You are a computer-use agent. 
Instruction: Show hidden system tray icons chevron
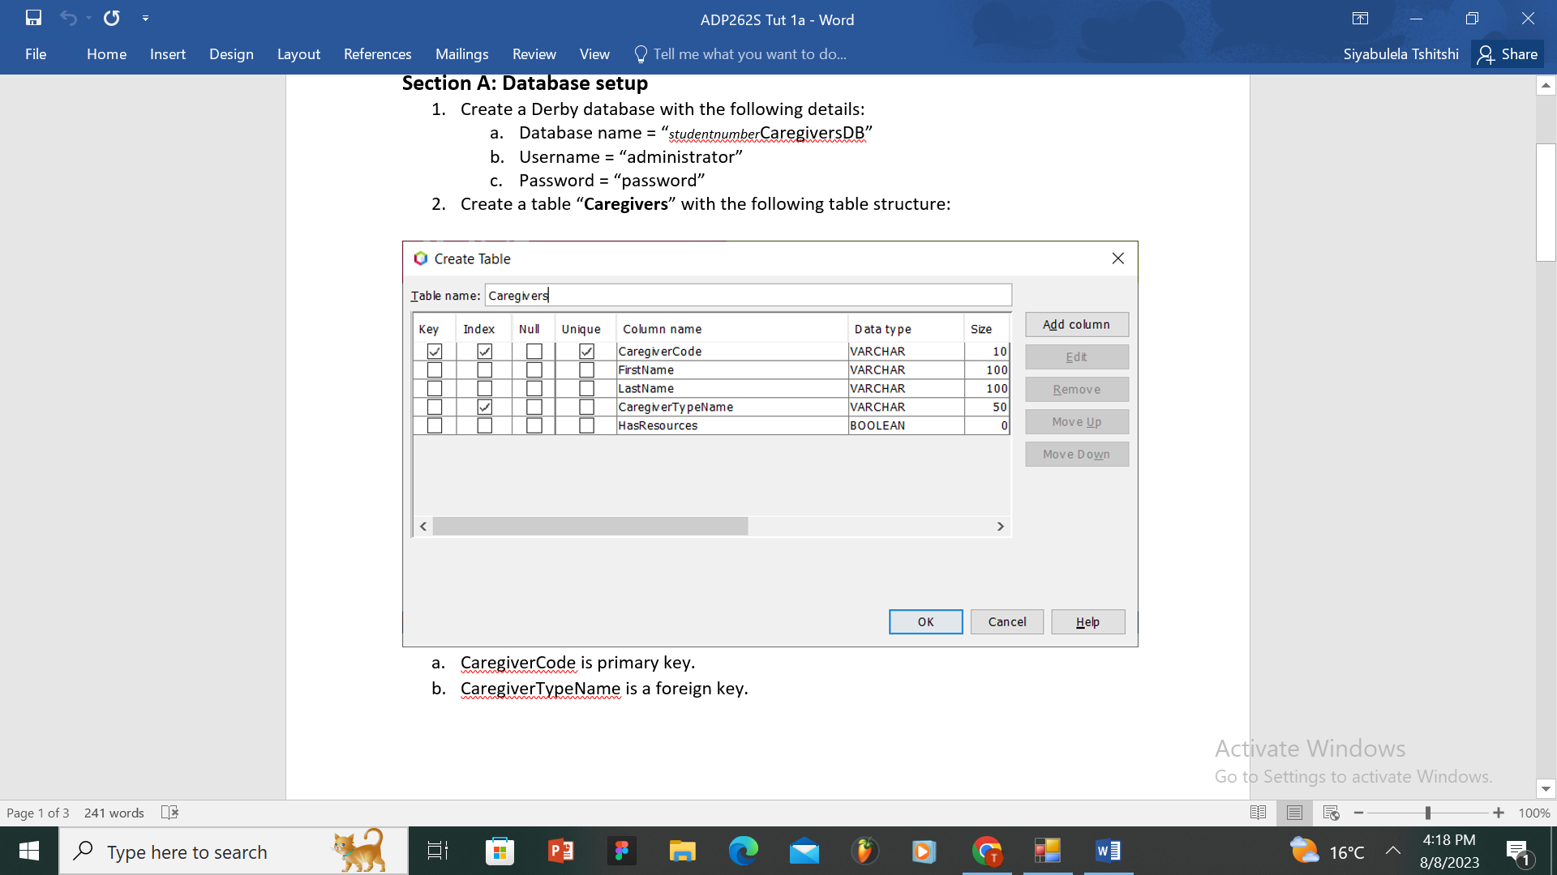(x=1393, y=851)
